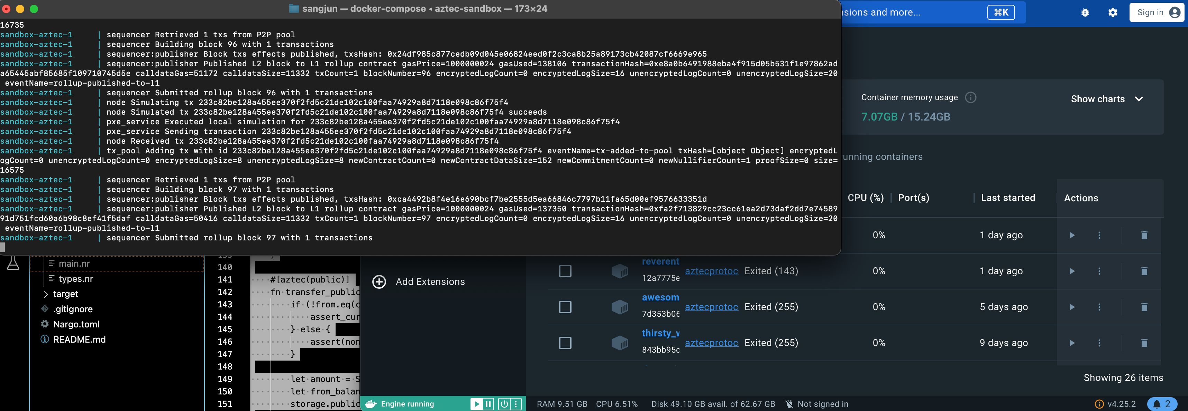Click the Sign in button
Screen dimensions: 1188x411
click(1158, 12)
